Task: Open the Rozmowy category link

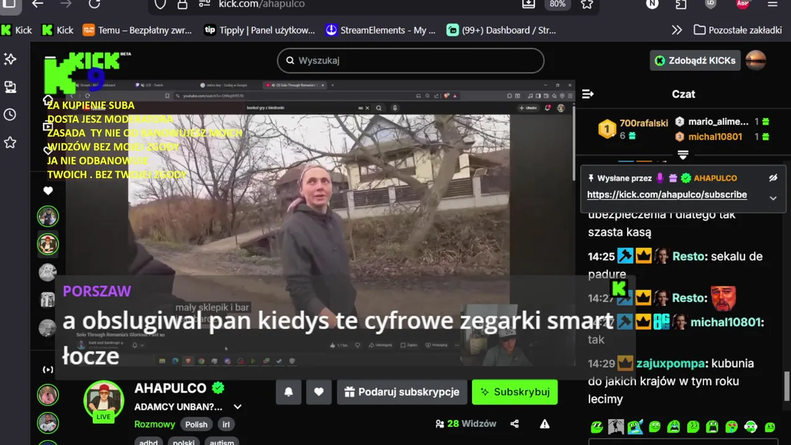Action: tap(154, 424)
